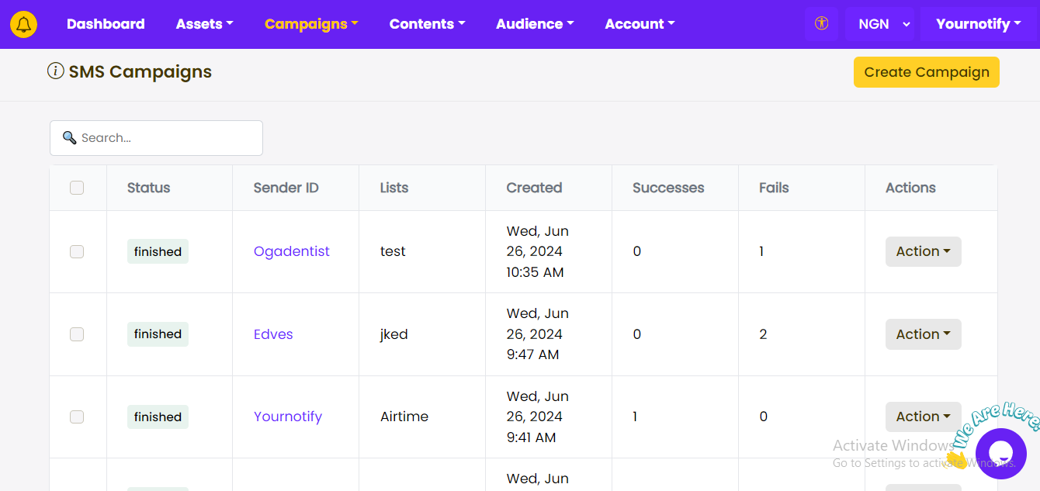Click the successes count 1 in the Airtime row
This screenshot has height=491, width=1040.
[635, 417]
